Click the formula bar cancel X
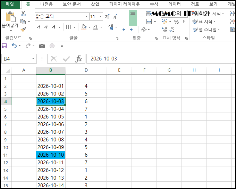The height and width of the screenshot is (189, 236). pos(53,59)
